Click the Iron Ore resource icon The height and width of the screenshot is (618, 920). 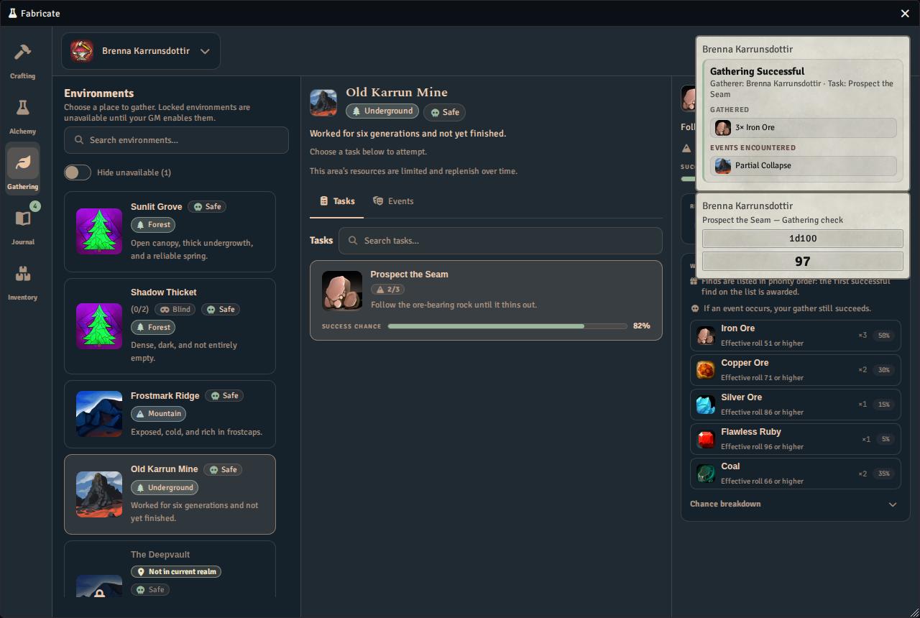706,336
